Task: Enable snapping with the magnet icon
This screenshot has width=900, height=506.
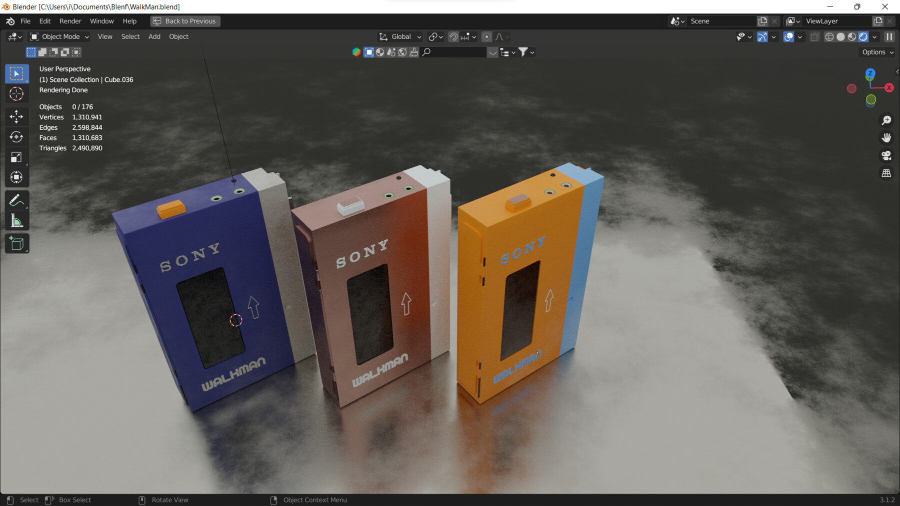Action: coord(453,36)
